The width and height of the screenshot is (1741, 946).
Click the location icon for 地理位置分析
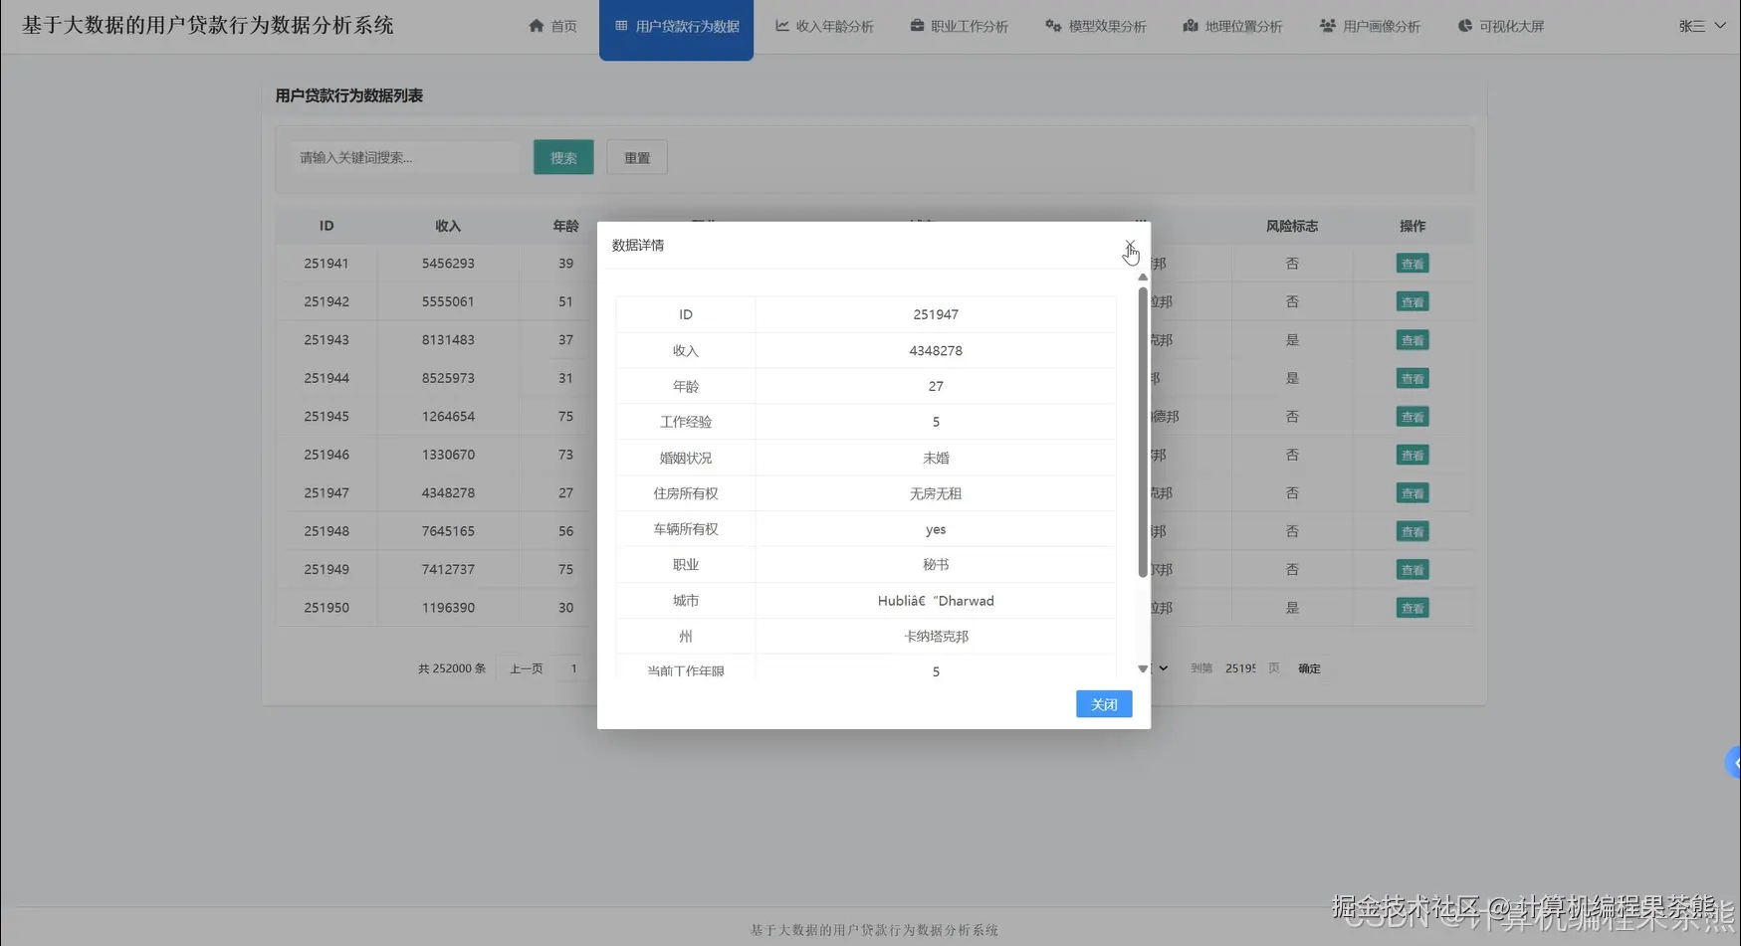click(x=1191, y=26)
